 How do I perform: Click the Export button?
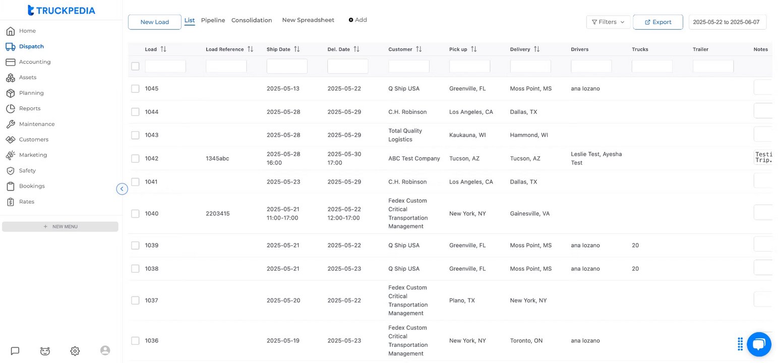(657, 22)
